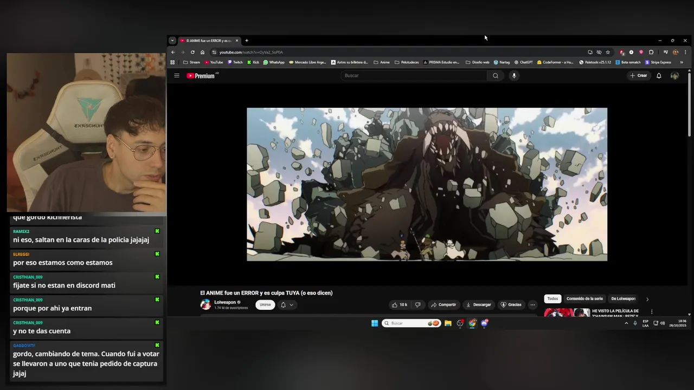Select the Contenido de la serie chip
The width and height of the screenshot is (694, 390).
(584, 298)
